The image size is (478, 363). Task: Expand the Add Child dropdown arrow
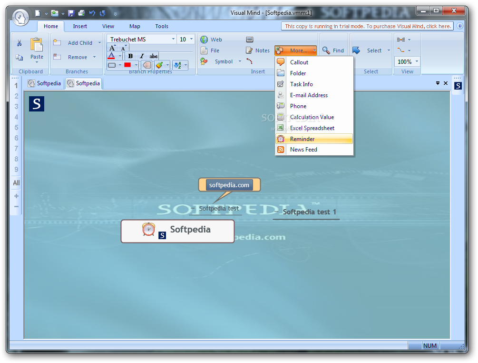[x=99, y=43]
